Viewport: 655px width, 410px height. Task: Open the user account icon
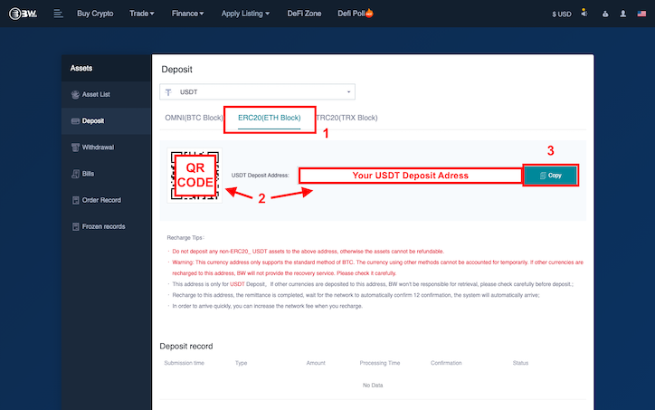622,14
